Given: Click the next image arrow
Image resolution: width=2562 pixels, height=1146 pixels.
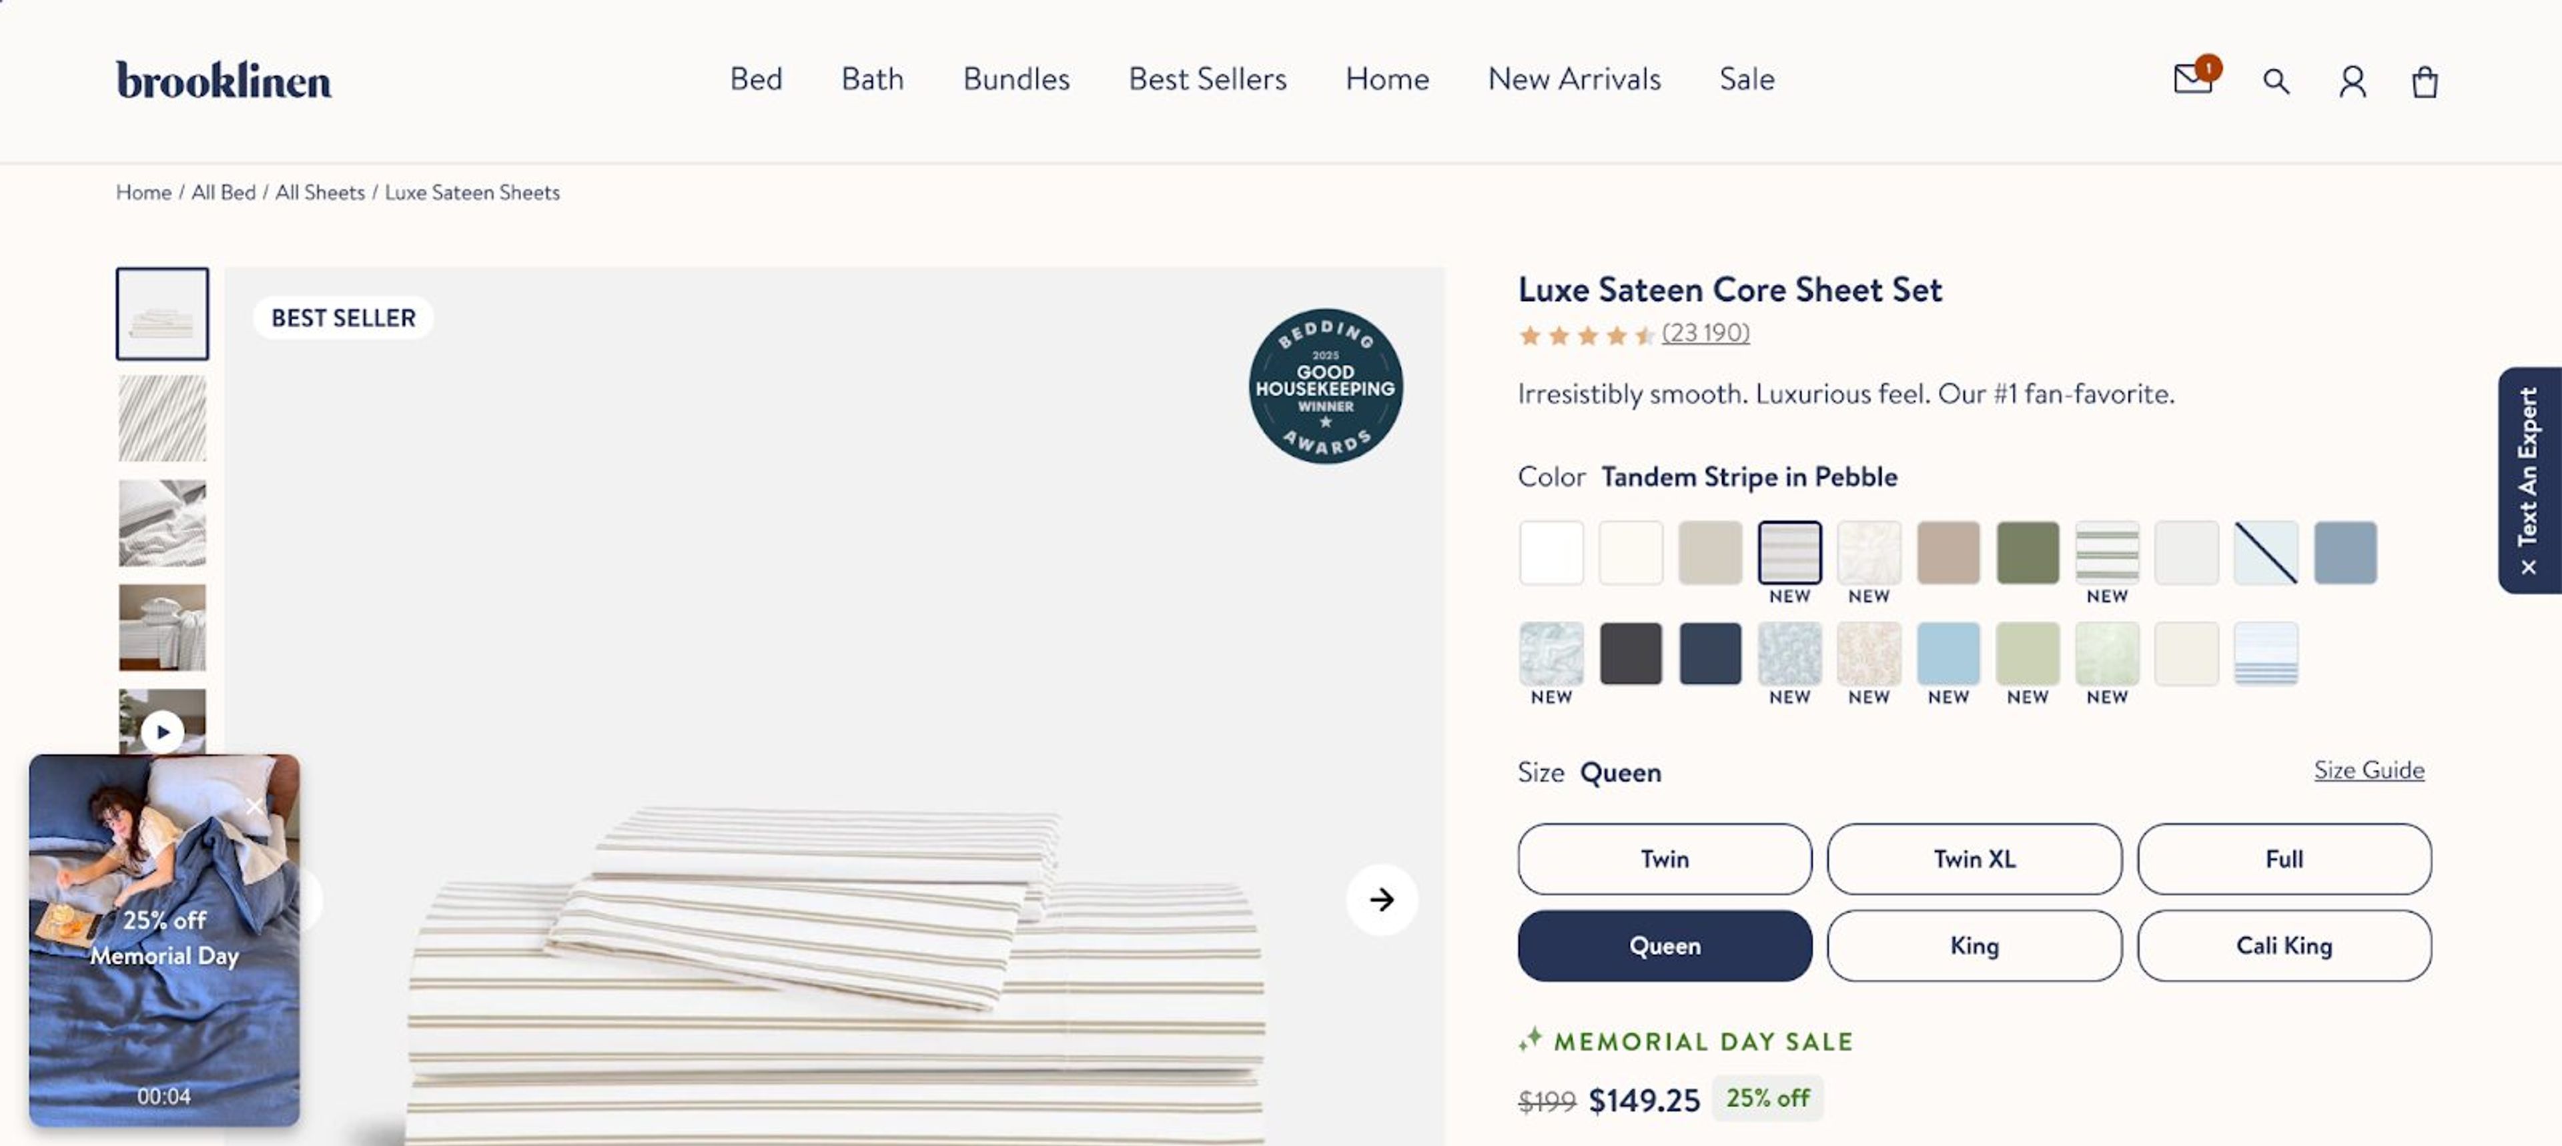Looking at the screenshot, I should point(1380,899).
